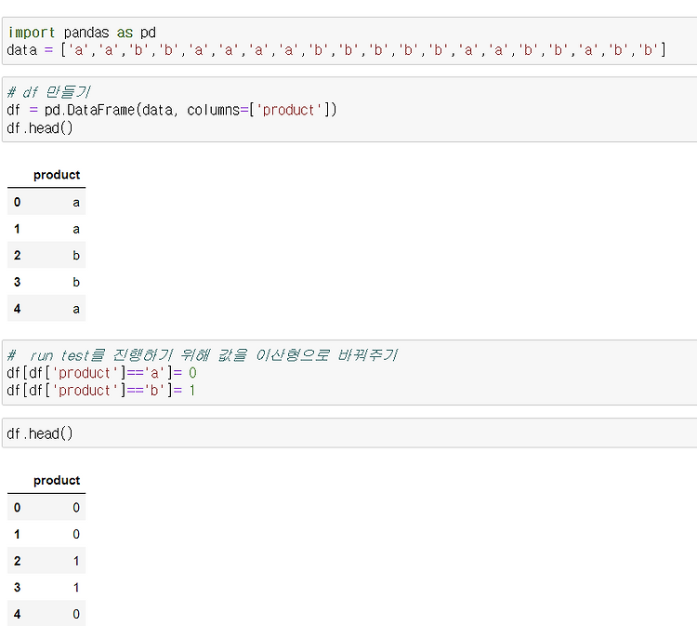Select row 3 value 'b' in first table

[x=76, y=282]
